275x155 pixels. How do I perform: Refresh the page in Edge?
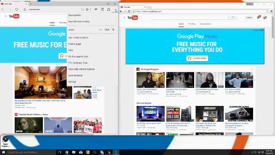tap(17, 9)
